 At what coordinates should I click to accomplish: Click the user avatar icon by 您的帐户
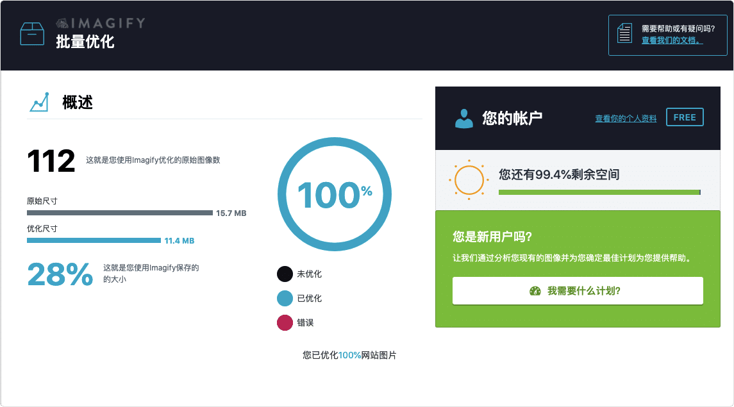[x=464, y=119]
